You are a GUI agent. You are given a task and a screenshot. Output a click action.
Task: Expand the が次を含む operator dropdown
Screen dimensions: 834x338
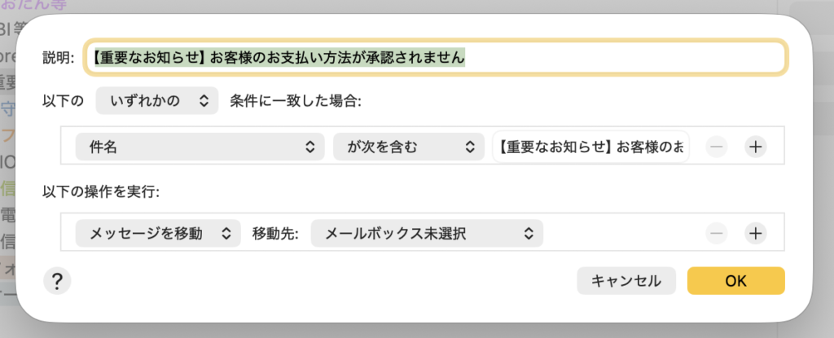tap(406, 147)
